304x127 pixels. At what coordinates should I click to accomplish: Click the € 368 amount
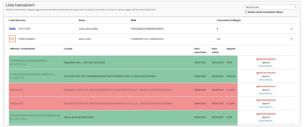[x=229, y=117]
